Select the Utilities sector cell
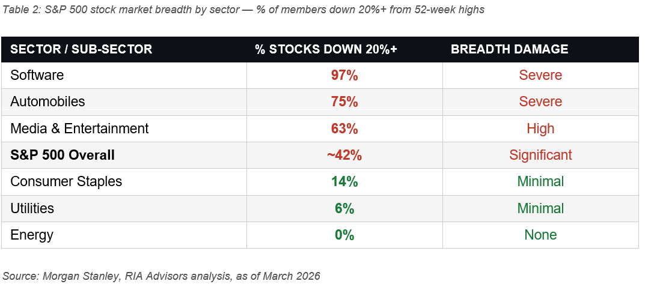The image size is (657, 293). click(x=32, y=208)
